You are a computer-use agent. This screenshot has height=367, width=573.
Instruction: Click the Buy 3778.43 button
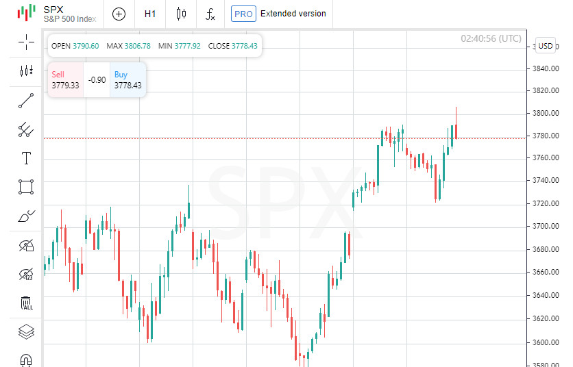tap(127, 79)
